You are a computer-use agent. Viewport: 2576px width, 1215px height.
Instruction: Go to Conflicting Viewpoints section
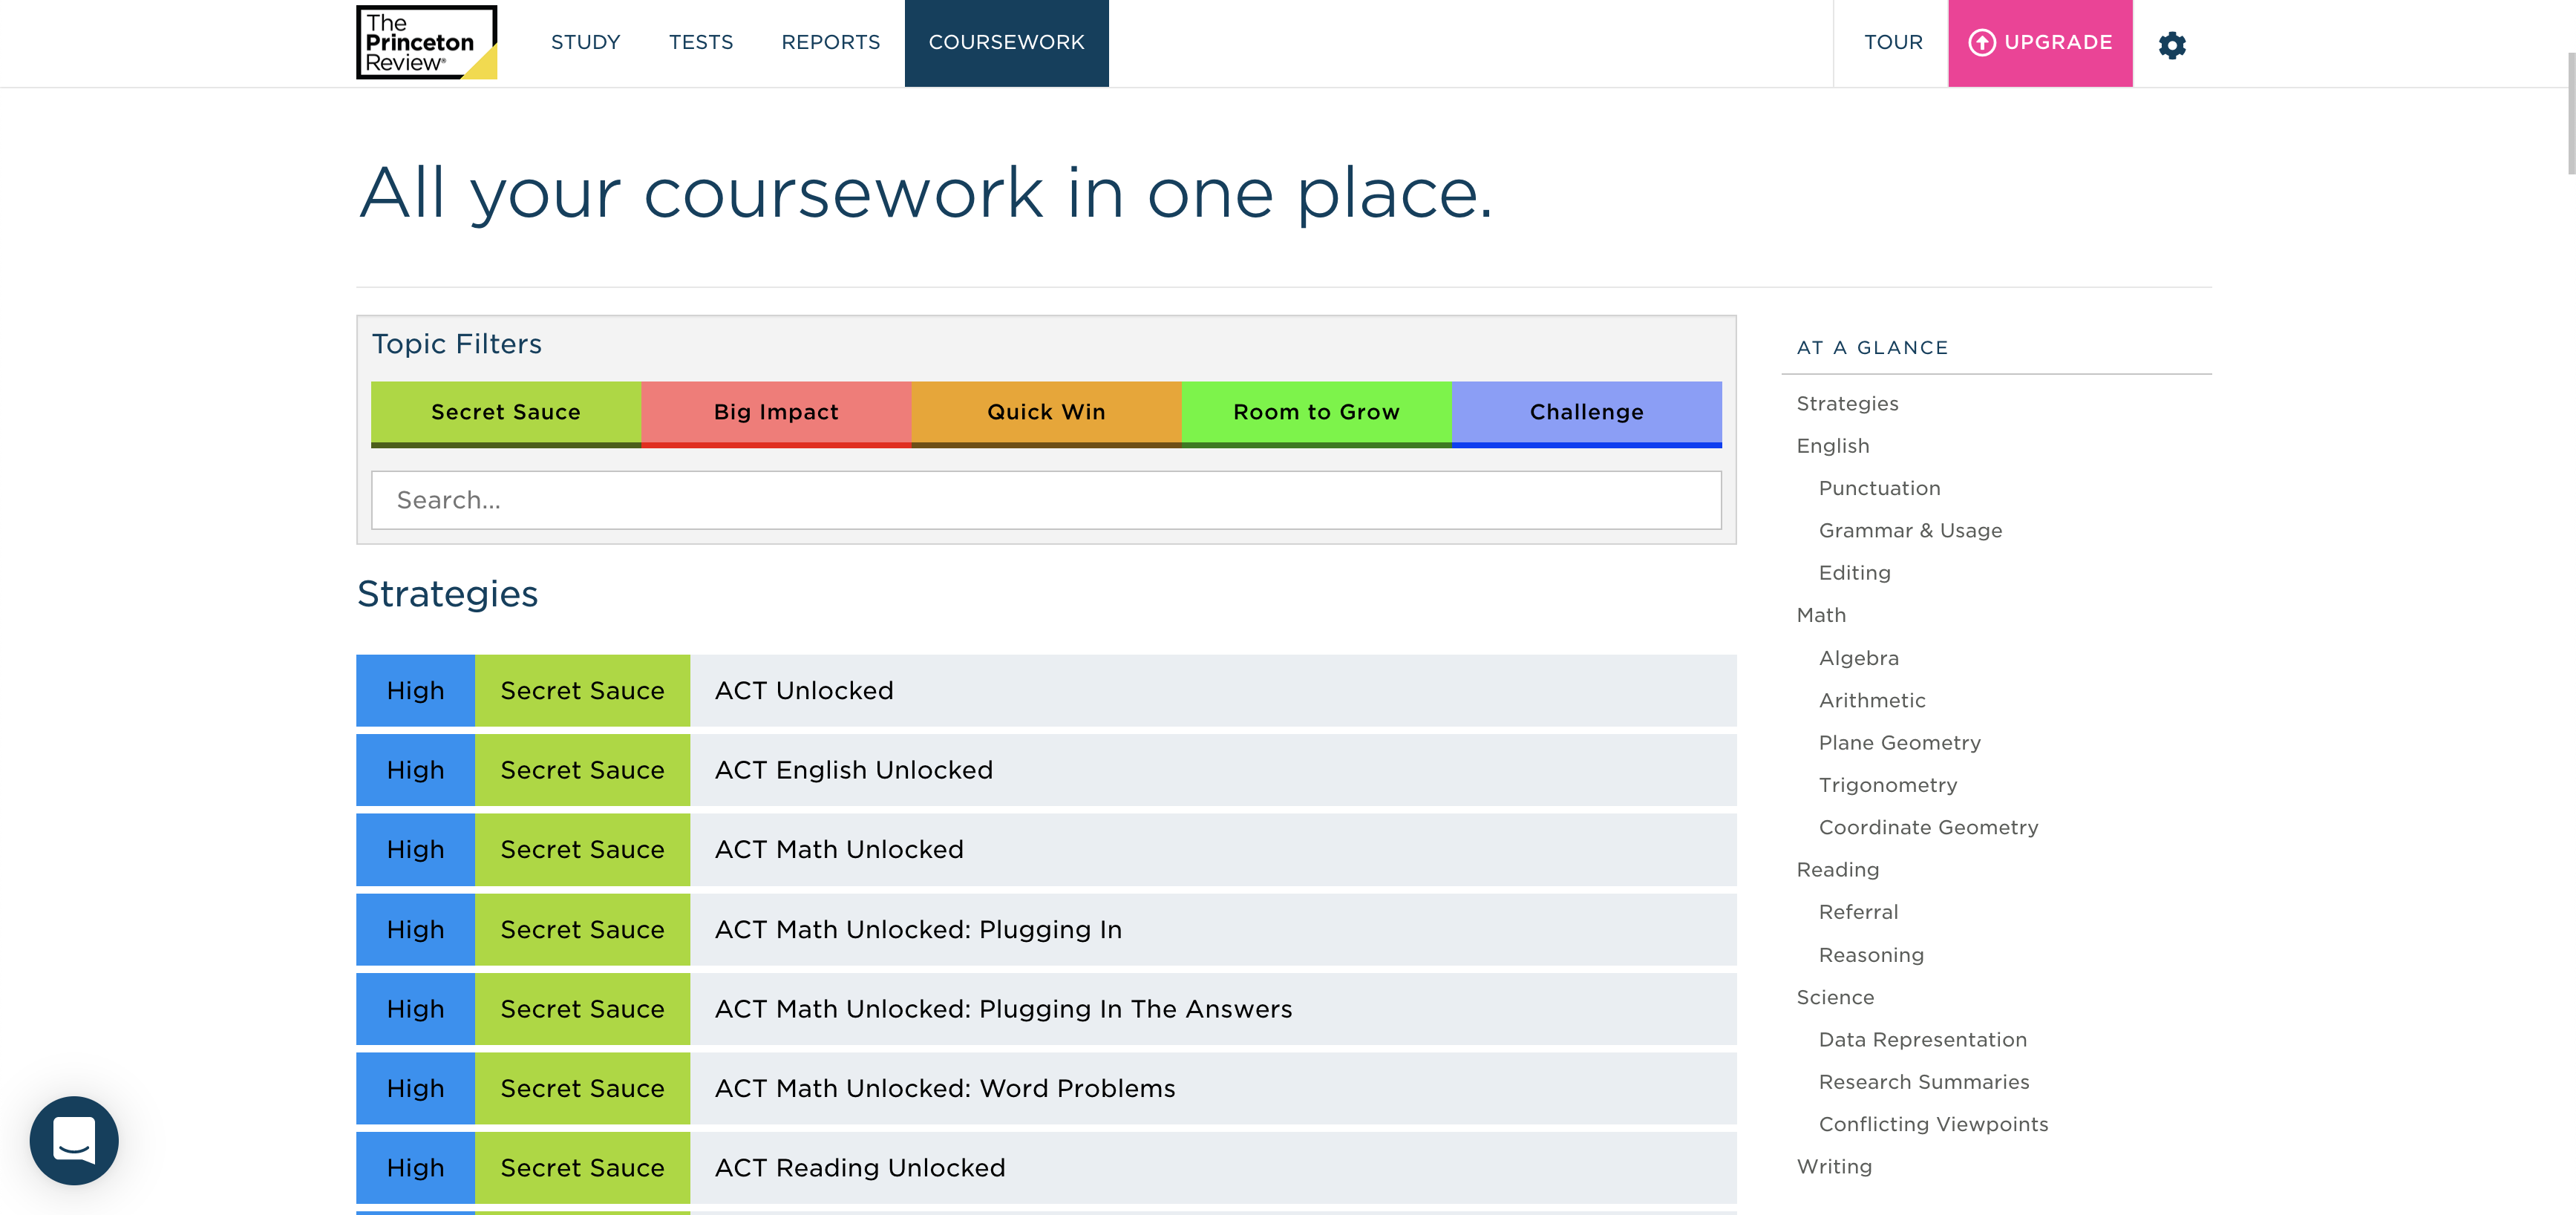[1932, 1124]
